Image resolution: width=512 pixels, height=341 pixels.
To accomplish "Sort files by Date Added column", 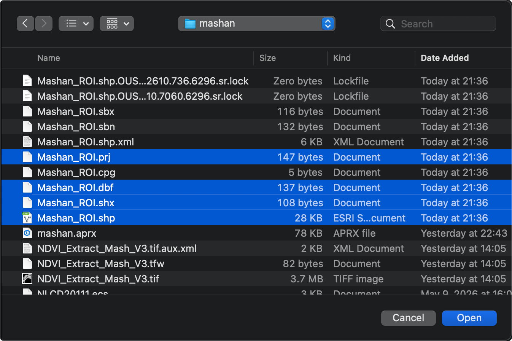I will click(445, 58).
